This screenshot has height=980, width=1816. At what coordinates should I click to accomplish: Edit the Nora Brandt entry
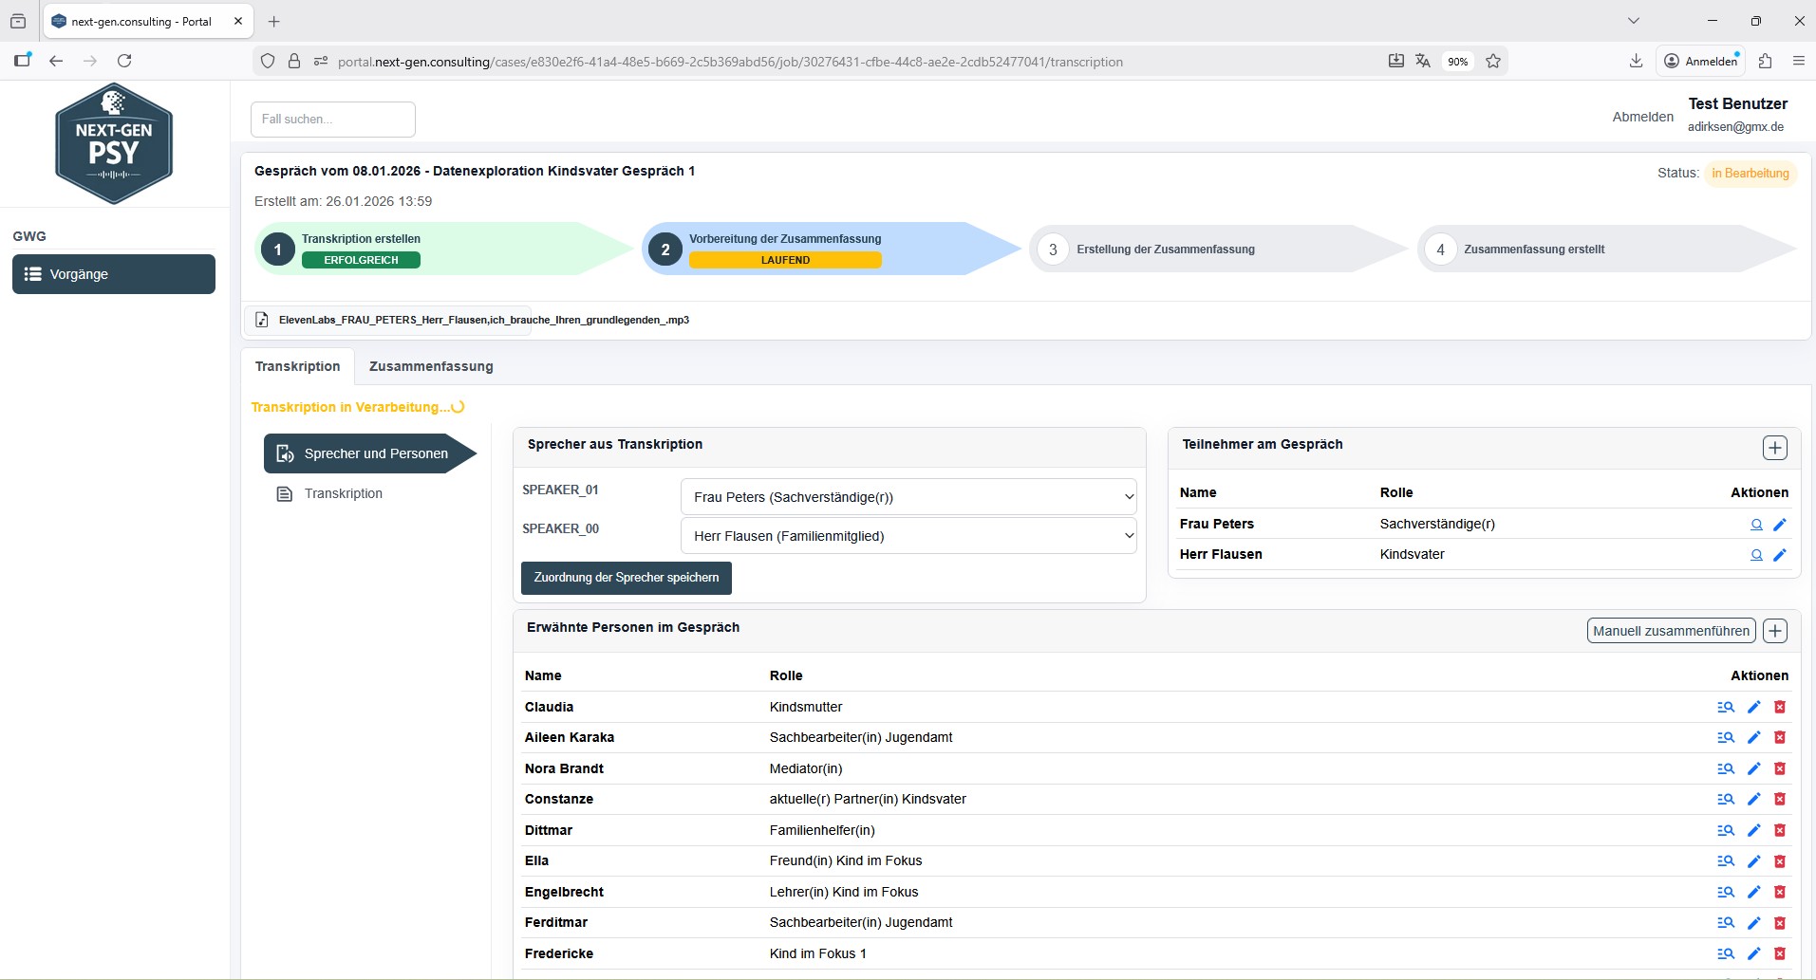click(x=1754, y=768)
